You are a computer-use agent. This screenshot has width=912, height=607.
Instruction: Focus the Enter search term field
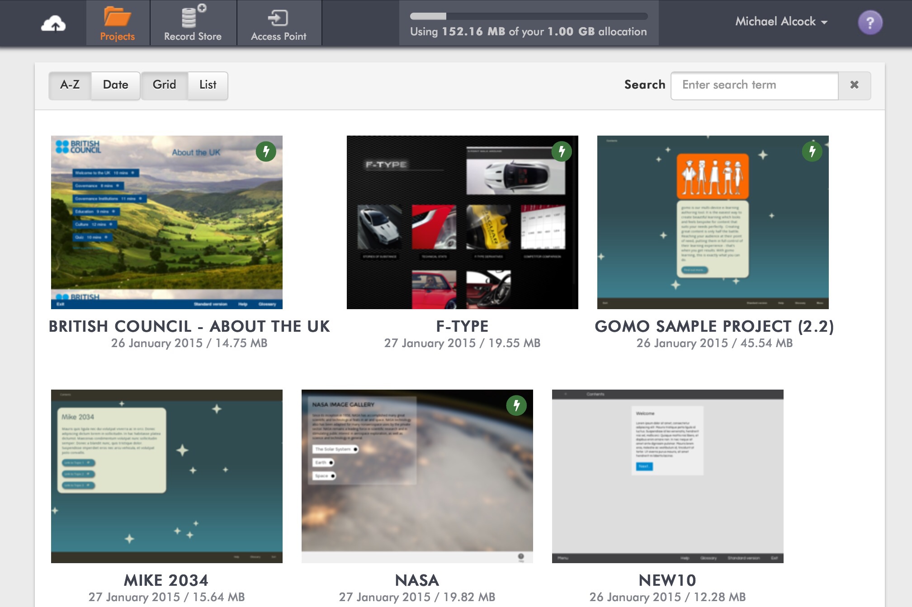click(754, 85)
